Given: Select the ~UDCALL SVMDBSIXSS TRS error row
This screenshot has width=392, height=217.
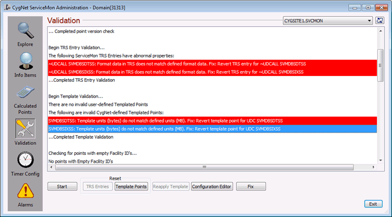Looking at the screenshot, I should 212,72.
